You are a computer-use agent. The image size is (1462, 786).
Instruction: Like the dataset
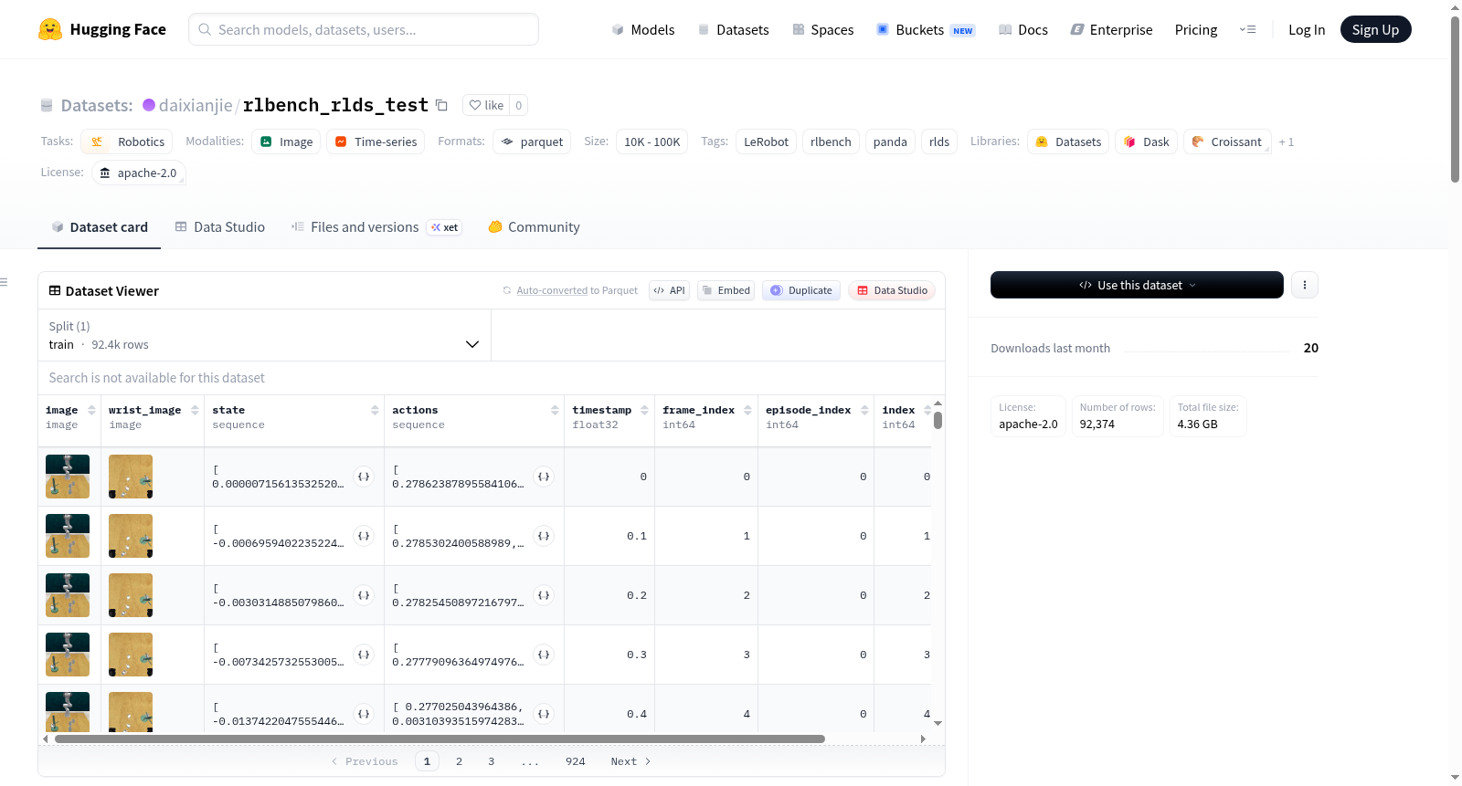click(486, 105)
